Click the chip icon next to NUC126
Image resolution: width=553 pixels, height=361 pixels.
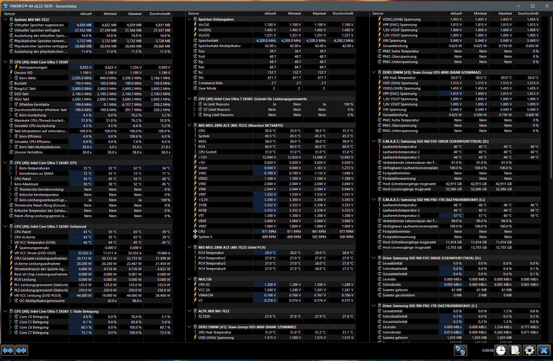tap(195, 279)
